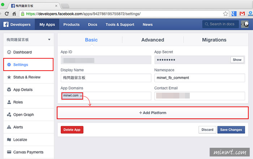Click the red Delete App button
This screenshot has width=253, height=159.
(72, 130)
